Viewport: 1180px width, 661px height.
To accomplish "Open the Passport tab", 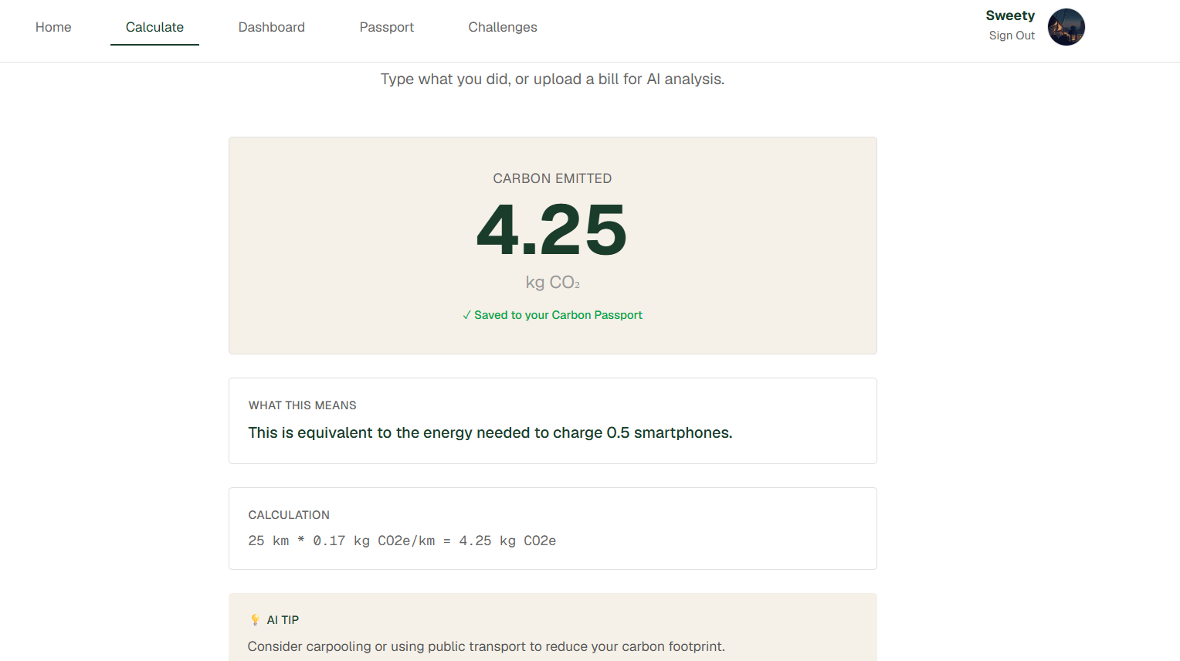I will 386,27.
